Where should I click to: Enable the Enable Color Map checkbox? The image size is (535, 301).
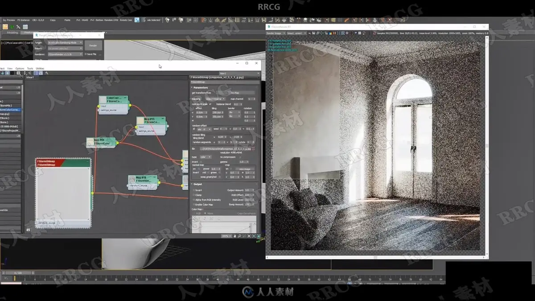point(194,204)
